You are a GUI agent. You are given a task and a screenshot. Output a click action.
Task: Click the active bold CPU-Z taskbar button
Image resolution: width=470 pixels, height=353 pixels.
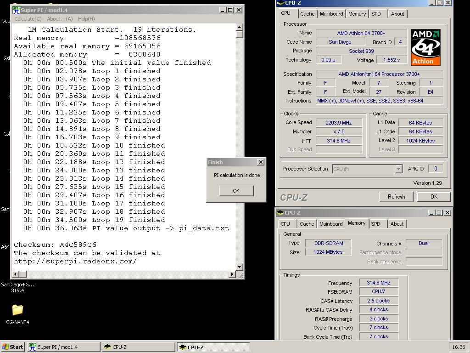click(x=213, y=347)
